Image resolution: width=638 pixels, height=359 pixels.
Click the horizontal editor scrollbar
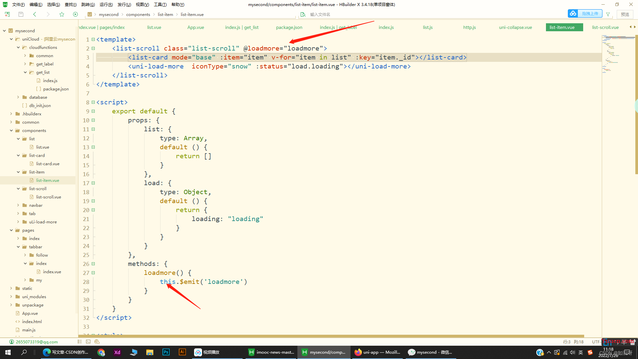coord(331,336)
